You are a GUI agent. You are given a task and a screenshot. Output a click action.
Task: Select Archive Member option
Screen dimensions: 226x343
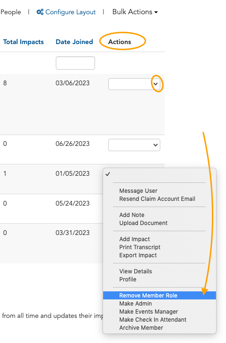coord(141,328)
